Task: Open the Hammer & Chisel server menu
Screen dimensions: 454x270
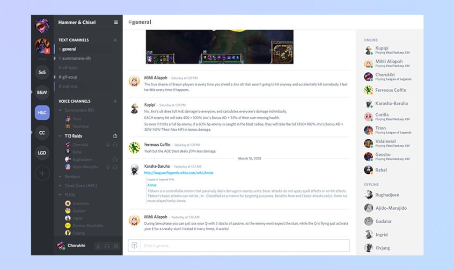Action: click(x=115, y=21)
